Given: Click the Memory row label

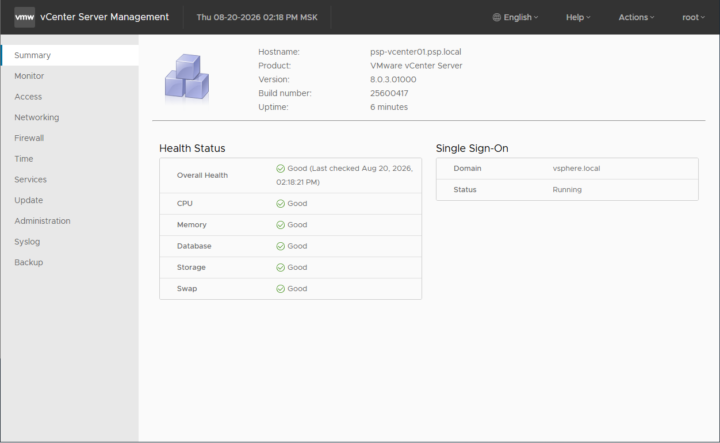Looking at the screenshot, I should point(192,225).
